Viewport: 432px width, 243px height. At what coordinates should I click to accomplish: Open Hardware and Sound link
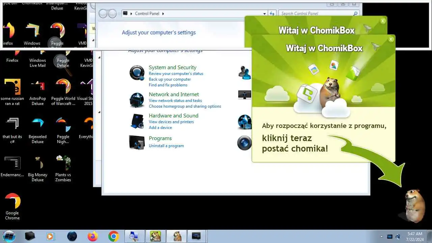(173, 116)
